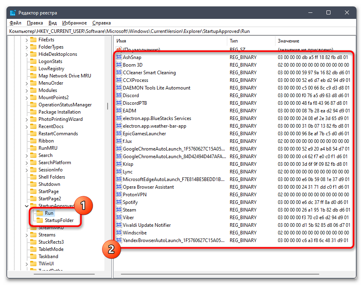This screenshot has height=285, width=363.
Task: Select the OperationStatusManager key
Action: (65, 105)
